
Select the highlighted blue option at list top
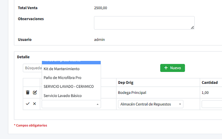tap(71, 62)
